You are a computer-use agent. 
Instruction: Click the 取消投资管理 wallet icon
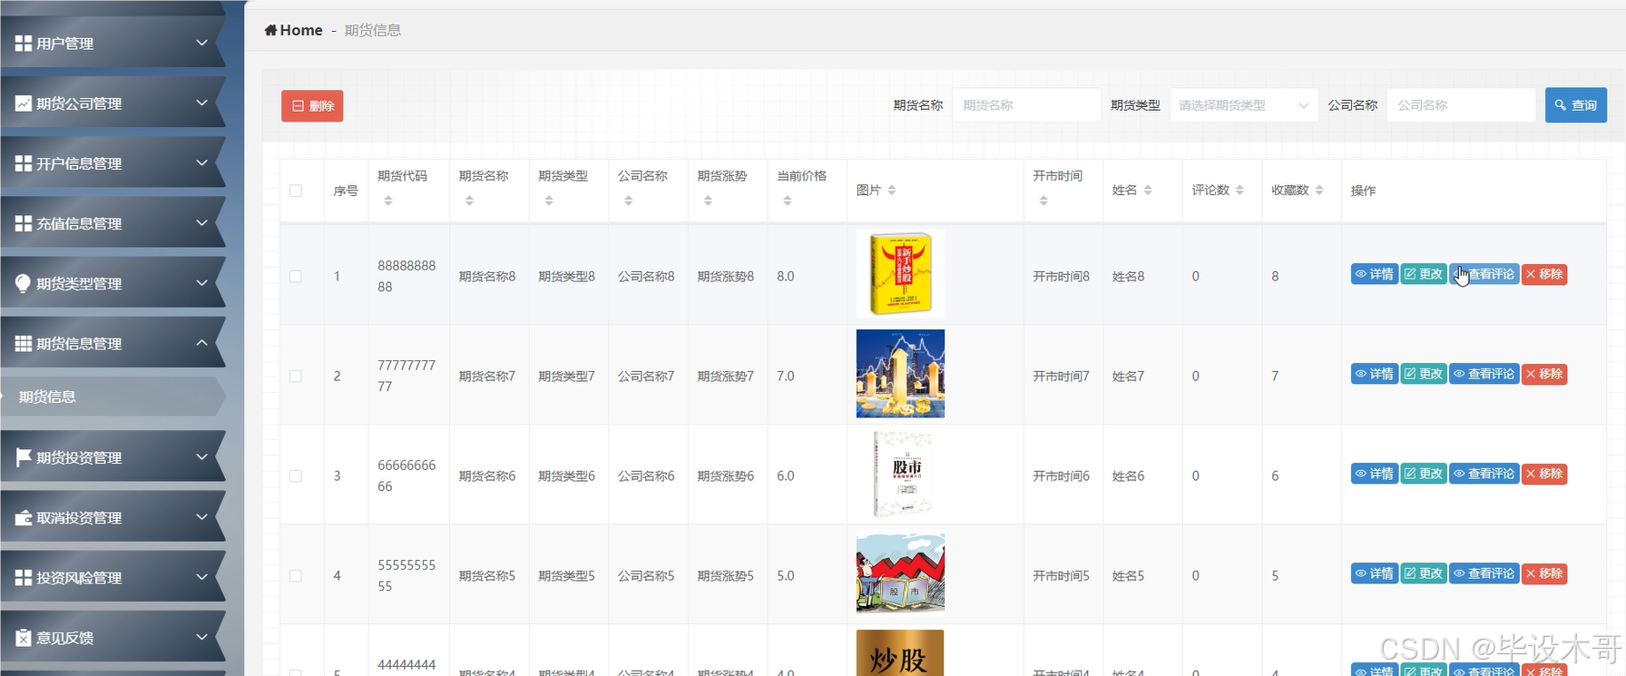coord(24,518)
